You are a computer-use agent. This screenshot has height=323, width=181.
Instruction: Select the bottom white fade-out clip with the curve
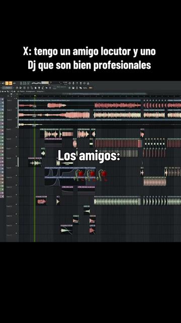click(x=66, y=230)
